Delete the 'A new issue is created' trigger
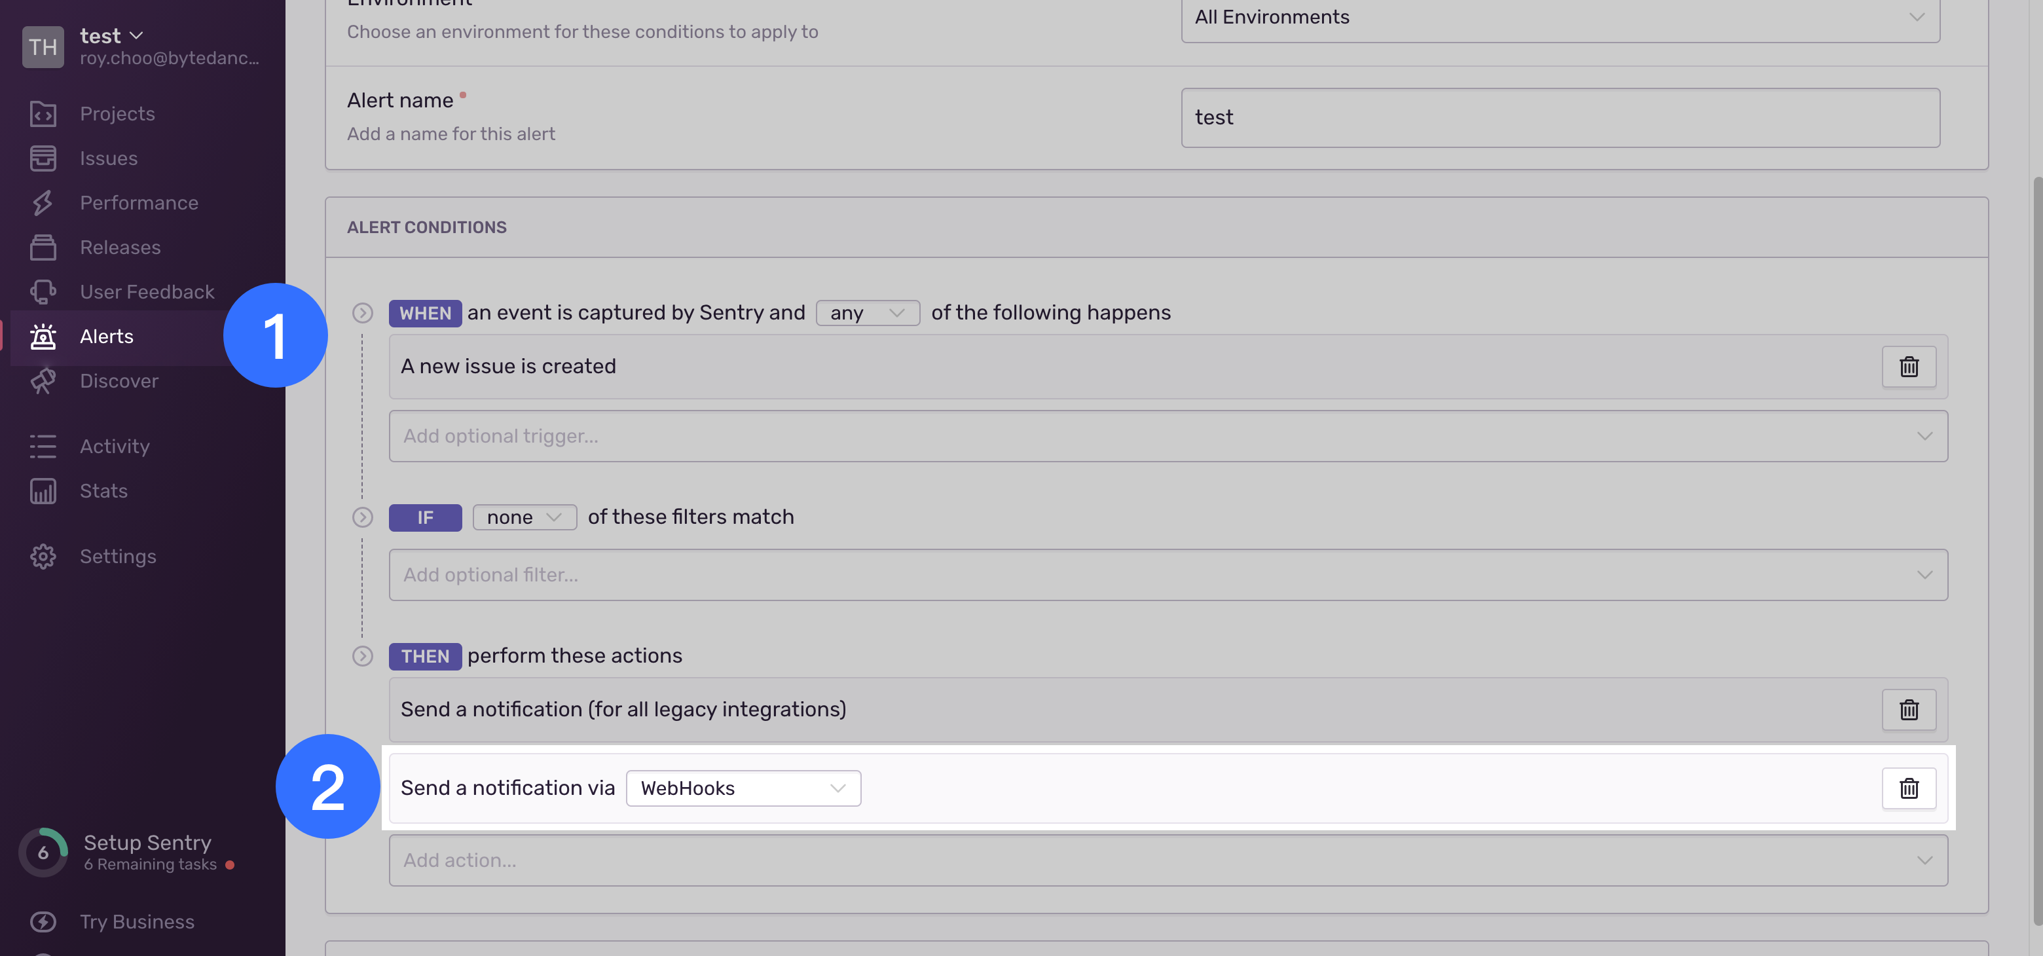 click(x=1908, y=367)
